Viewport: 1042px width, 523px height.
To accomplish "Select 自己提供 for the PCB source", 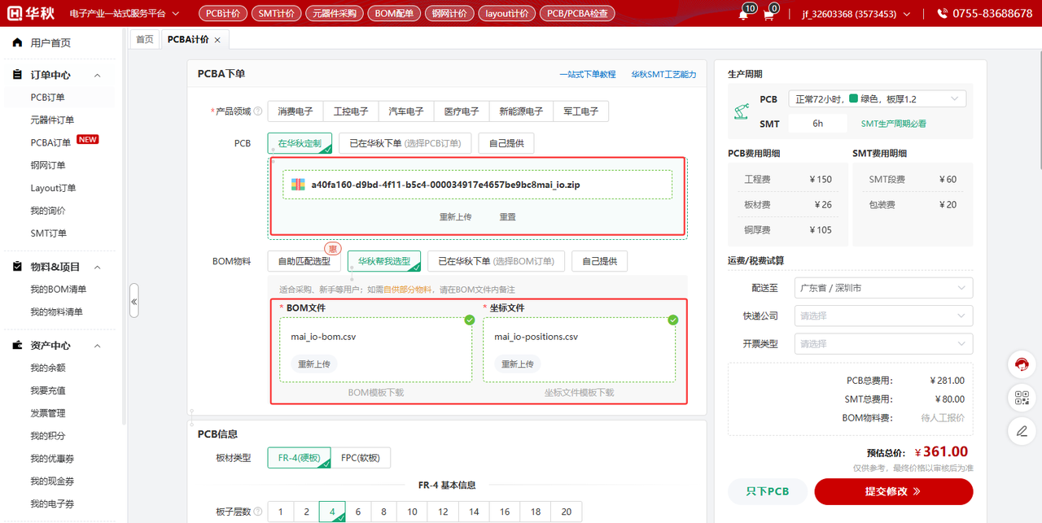I will (x=506, y=143).
